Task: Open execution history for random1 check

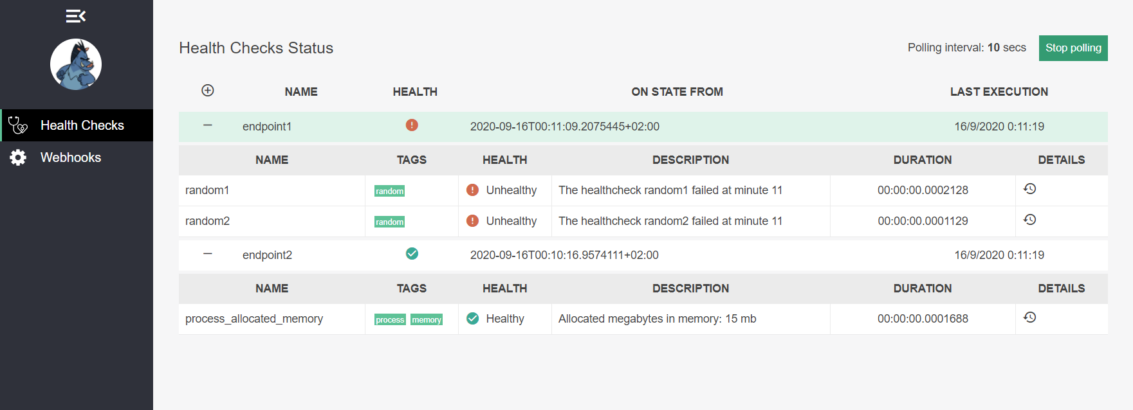Action: (1030, 188)
